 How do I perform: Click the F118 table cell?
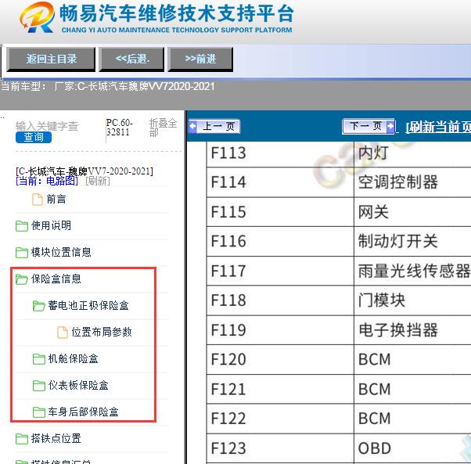(280, 300)
